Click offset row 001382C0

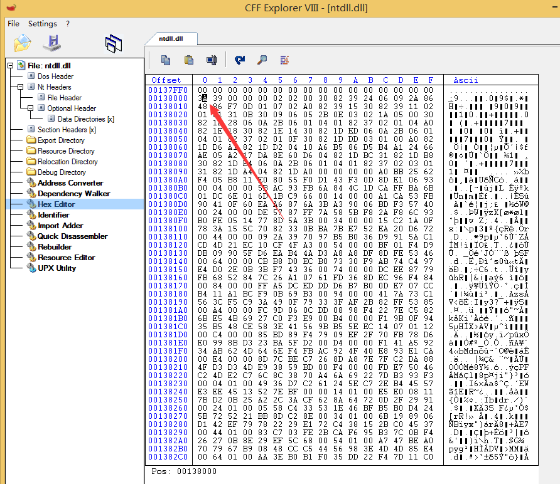click(x=168, y=457)
